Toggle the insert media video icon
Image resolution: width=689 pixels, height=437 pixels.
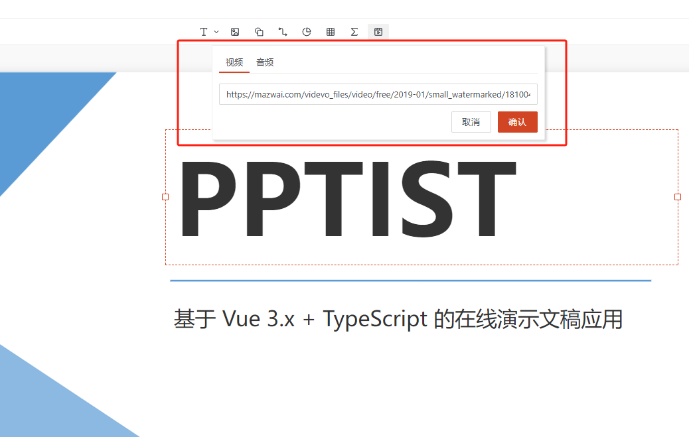pyautogui.click(x=378, y=32)
